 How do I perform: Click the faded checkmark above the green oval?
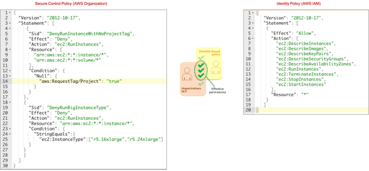click(x=201, y=57)
